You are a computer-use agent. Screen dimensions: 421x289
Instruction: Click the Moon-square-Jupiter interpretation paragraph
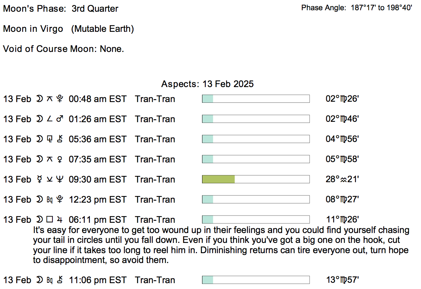[220, 245]
